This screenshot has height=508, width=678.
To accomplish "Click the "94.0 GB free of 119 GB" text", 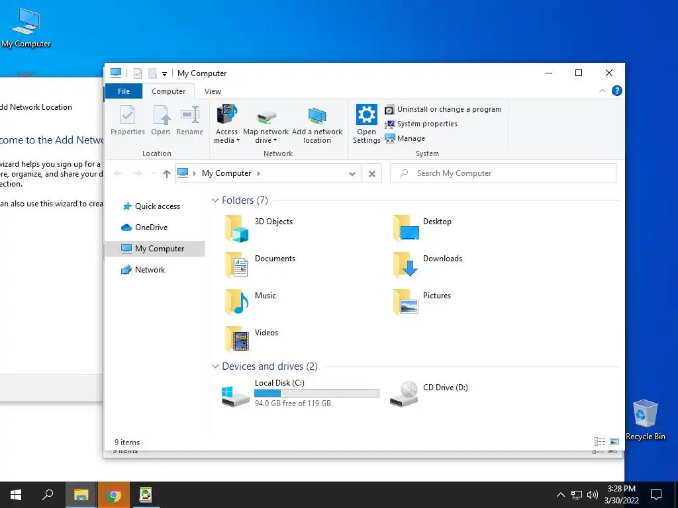I will tap(293, 403).
